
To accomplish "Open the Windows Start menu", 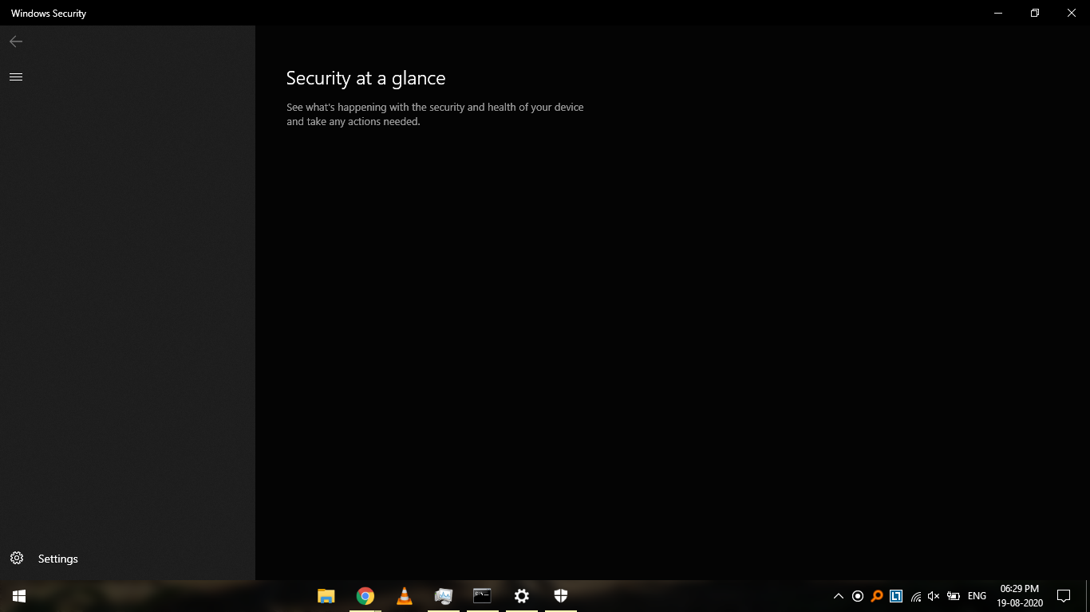I will [x=19, y=596].
